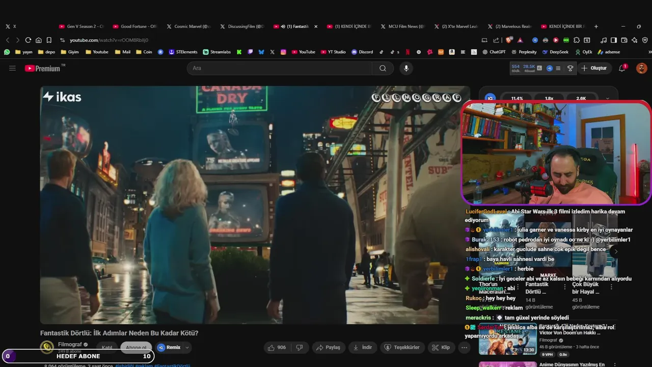Close the Fantastik active tab
The image size is (652, 367).
[316, 27]
